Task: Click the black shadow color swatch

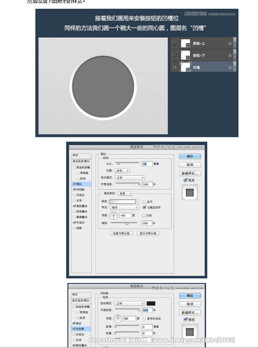Action: click(x=151, y=303)
